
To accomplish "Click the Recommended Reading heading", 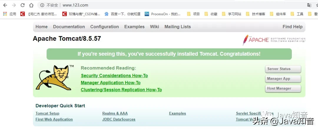I will [108, 68].
